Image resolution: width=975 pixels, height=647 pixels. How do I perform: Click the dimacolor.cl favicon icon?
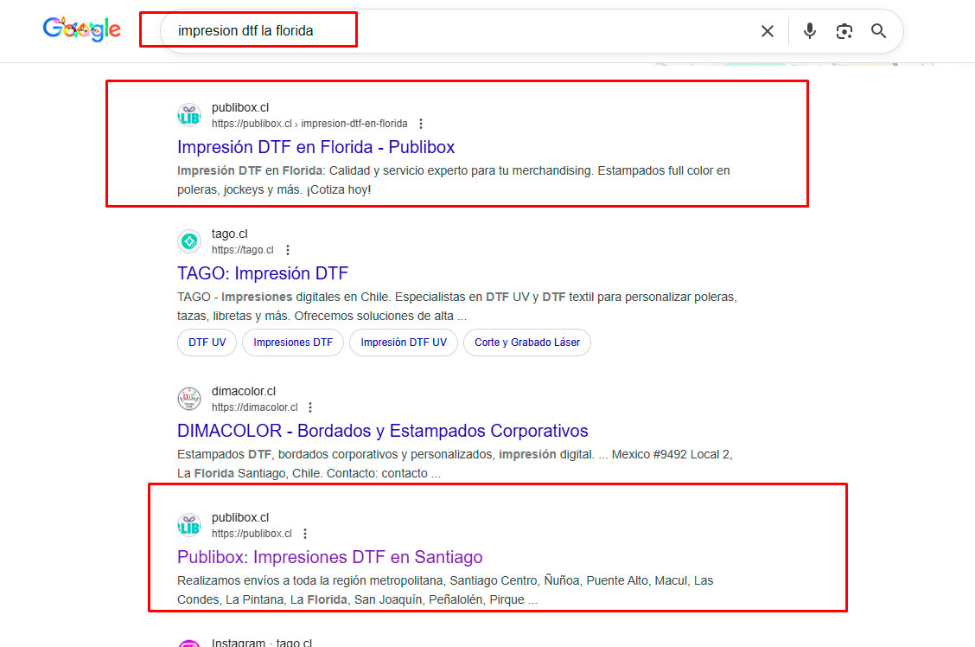coord(189,399)
